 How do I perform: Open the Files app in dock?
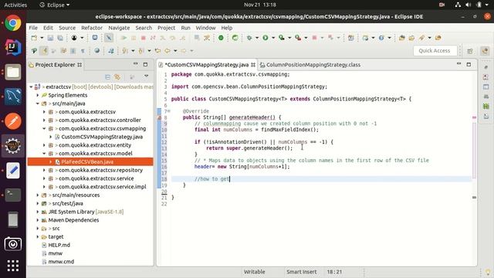coord(13,72)
